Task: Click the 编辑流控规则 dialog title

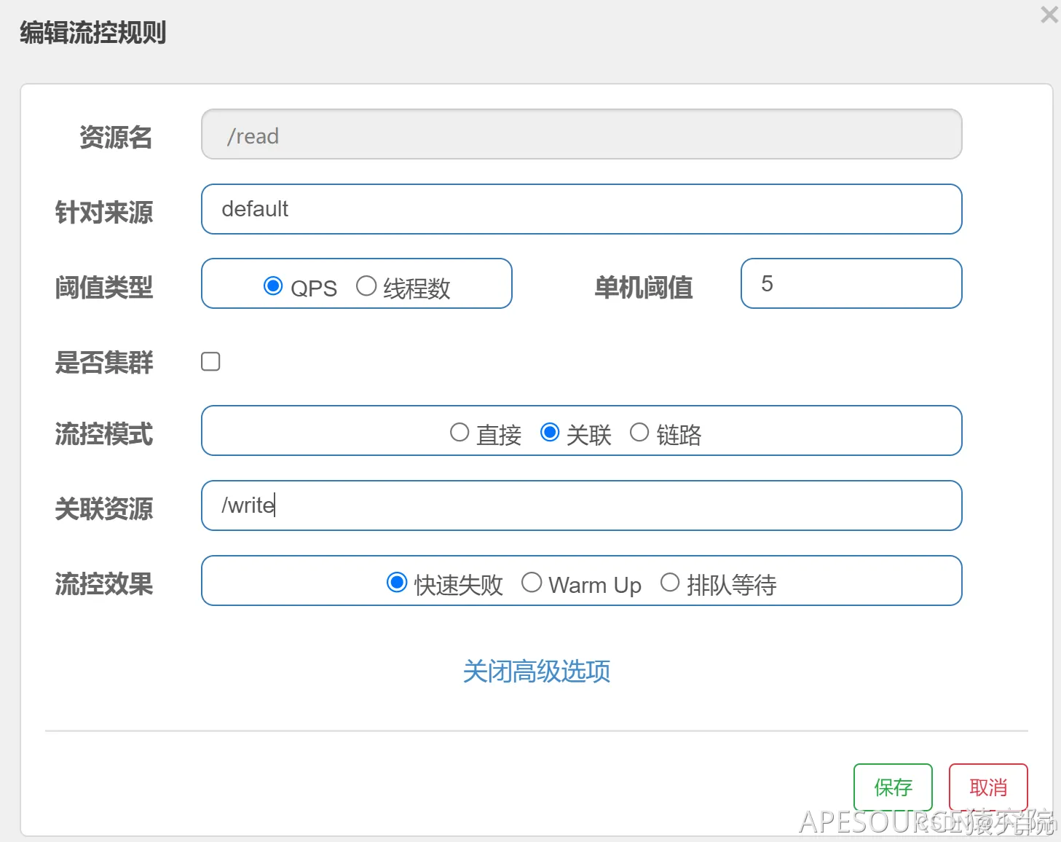Action: point(93,33)
